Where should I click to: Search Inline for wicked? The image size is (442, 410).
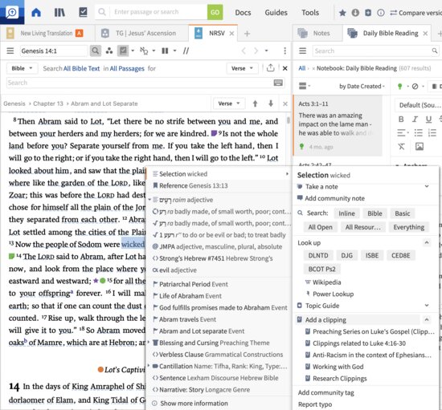pyautogui.click(x=346, y=213)
